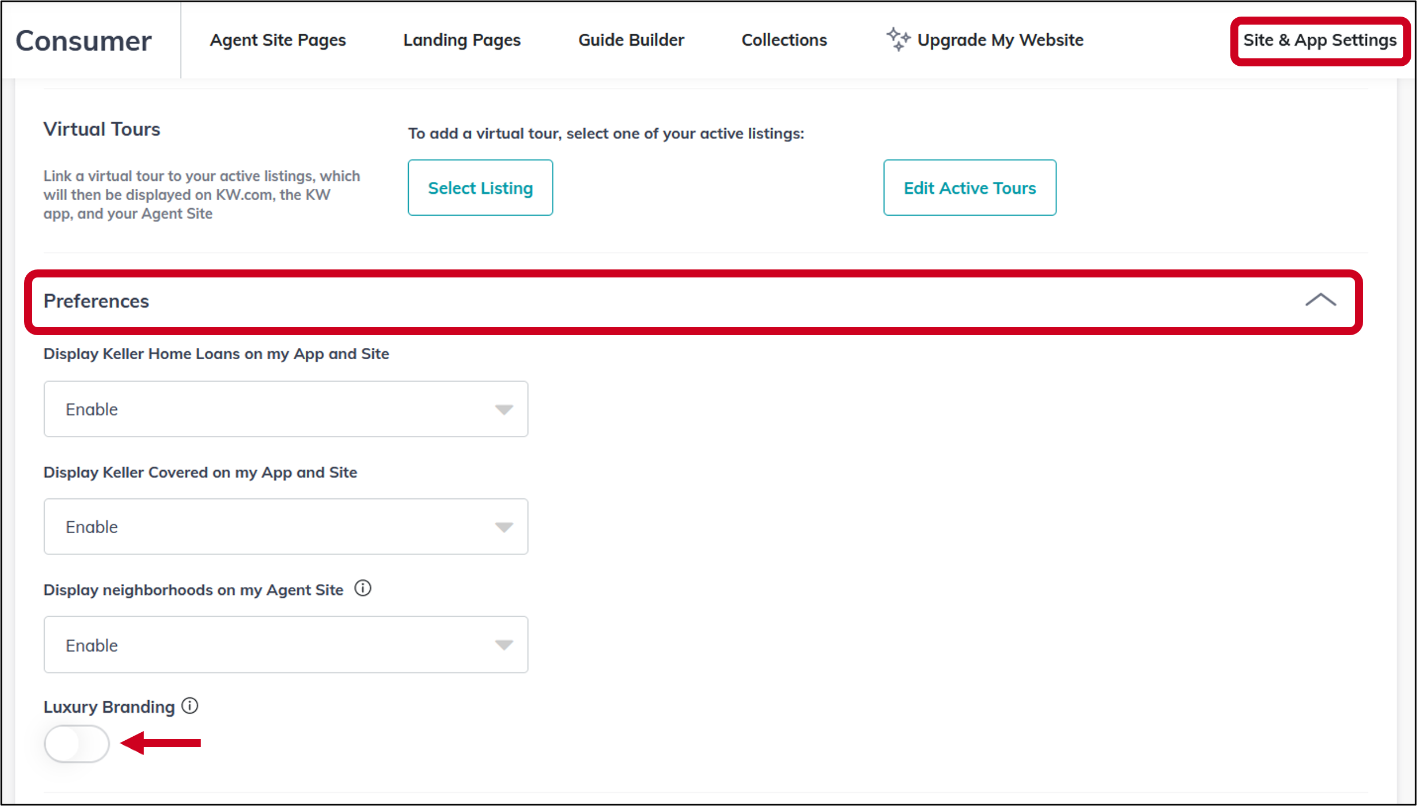The width and height of the screenshot is (1417, 806).
Task: Collapse the Preferences section chevron
Action: point(1320,300)
